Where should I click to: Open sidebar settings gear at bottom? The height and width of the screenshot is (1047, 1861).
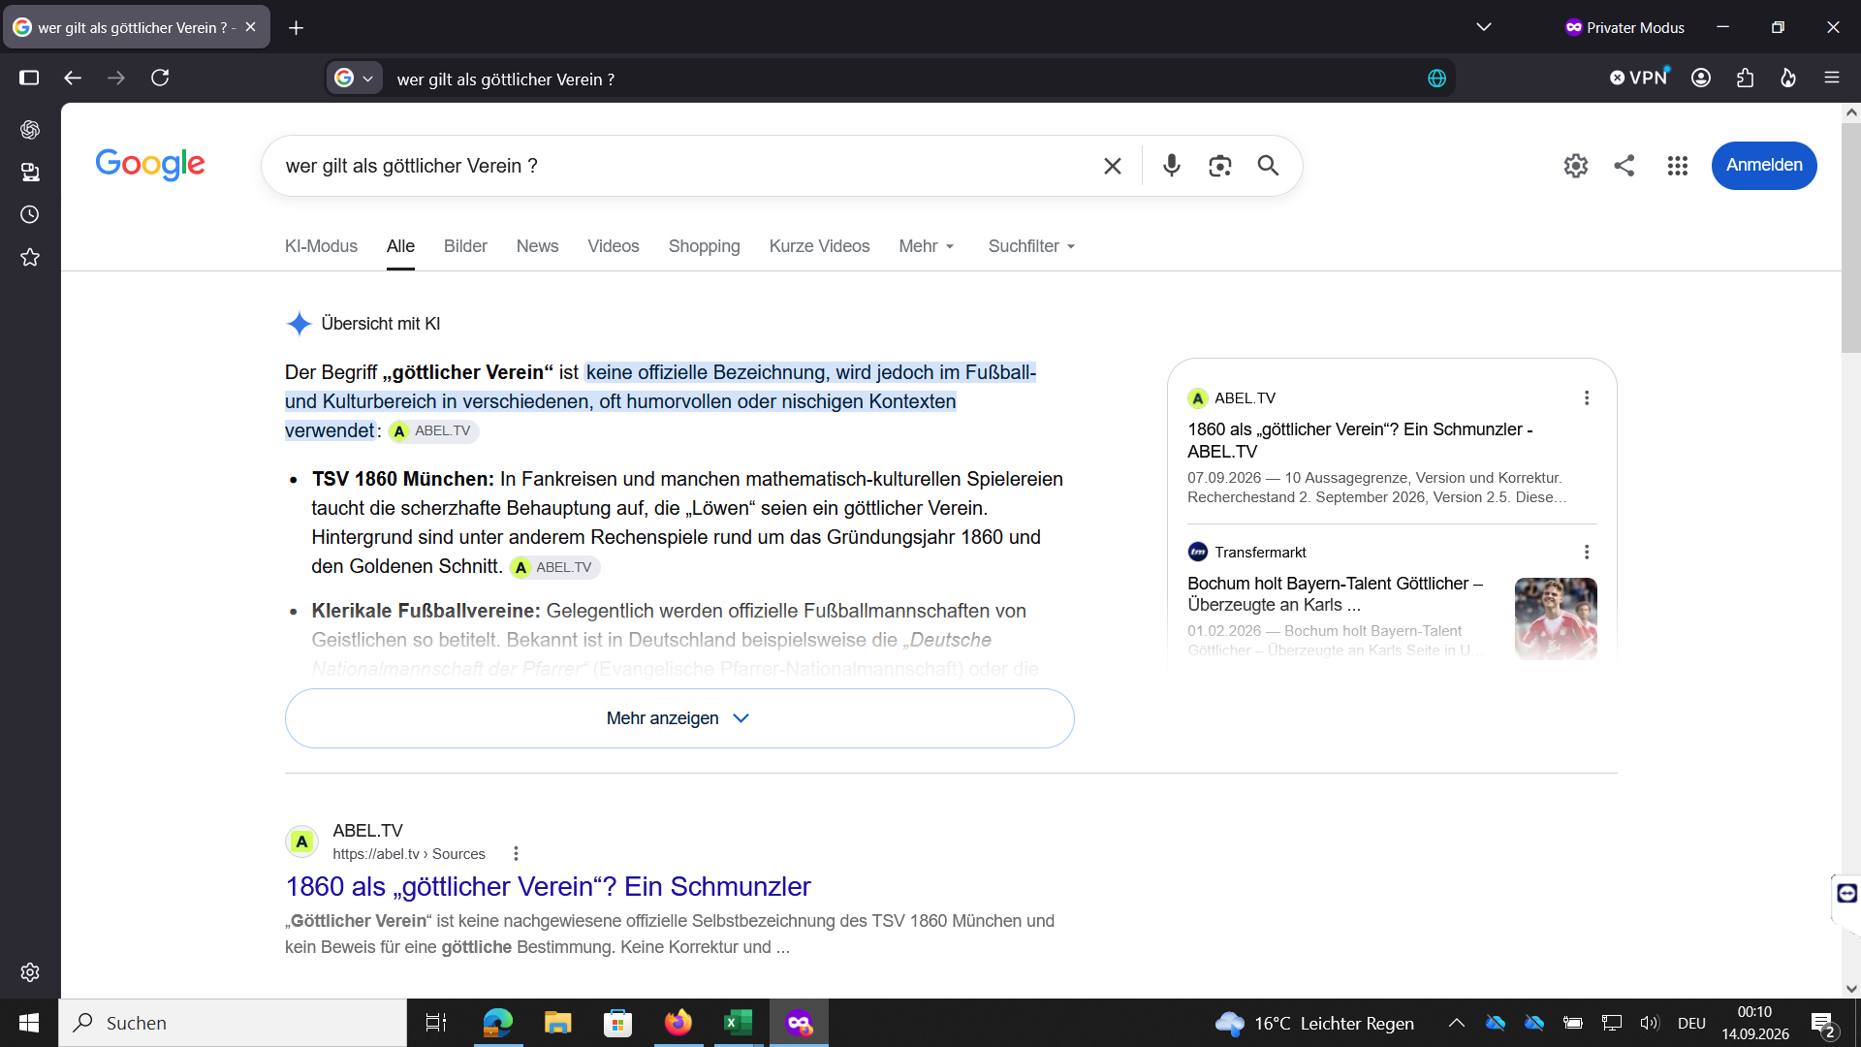[30, 972]
